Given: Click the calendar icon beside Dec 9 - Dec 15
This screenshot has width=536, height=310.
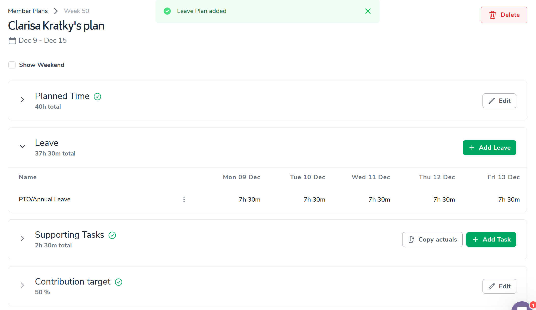Looking at the screenshot, I should (12, 40).
